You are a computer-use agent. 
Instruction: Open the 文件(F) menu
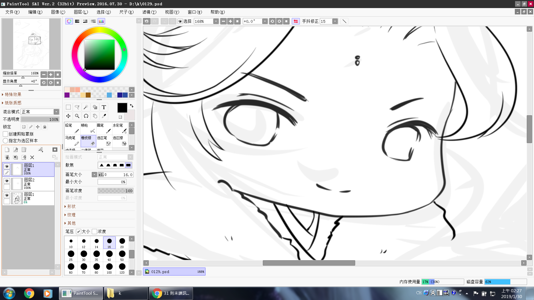(x=13, y=12)
